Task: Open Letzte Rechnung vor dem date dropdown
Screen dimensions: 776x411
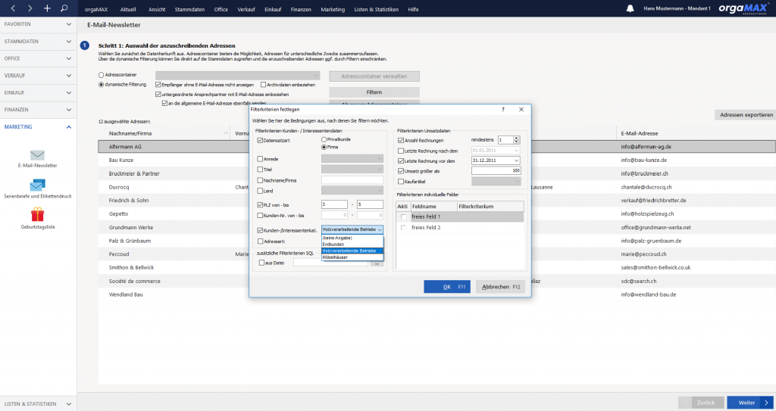Action: [516, 160]
